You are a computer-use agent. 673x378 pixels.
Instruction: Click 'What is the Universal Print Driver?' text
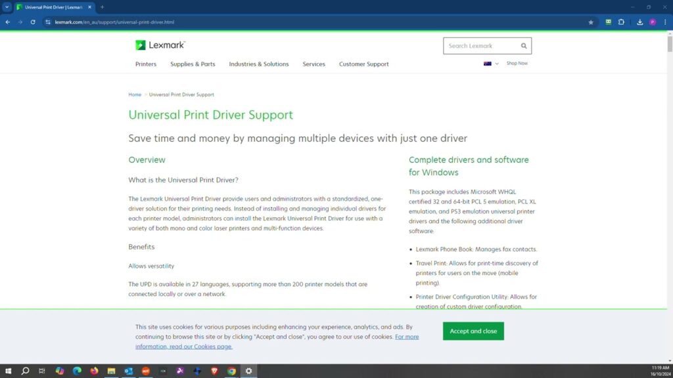[x=183, y=180]
